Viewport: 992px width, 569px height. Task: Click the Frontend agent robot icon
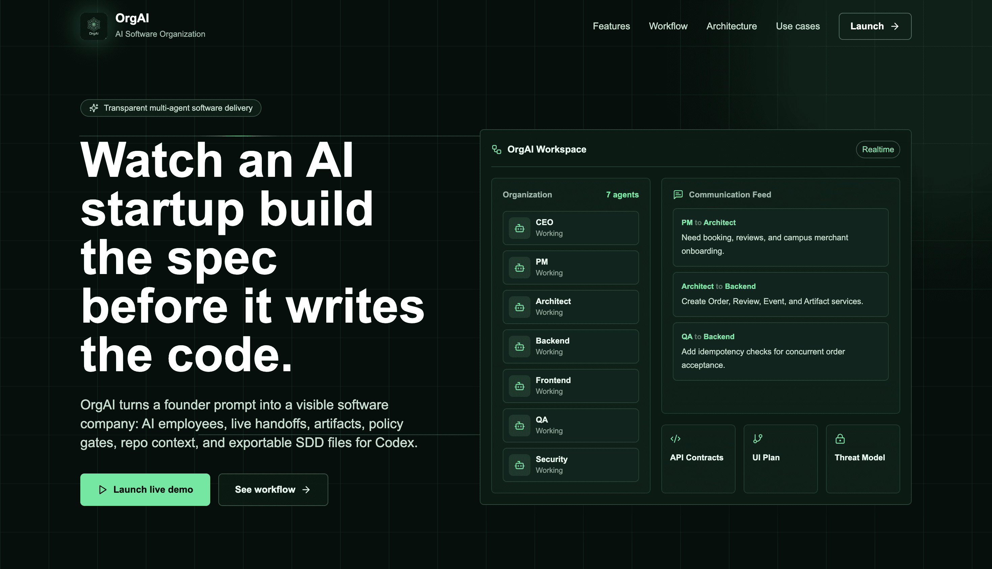(519, 386)
